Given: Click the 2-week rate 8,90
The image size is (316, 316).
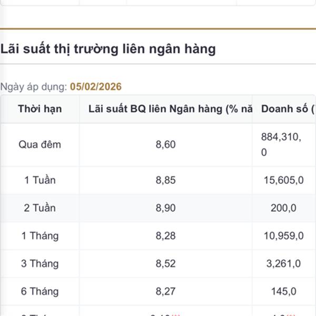Looking at the screenshot, I should click(x=166, y=208).
